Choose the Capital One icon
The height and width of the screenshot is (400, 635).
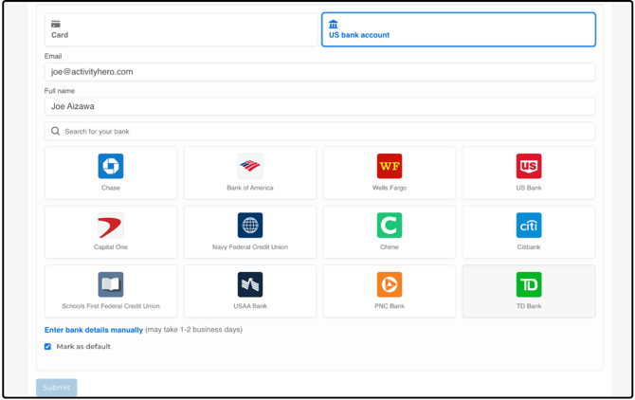[x=111, y=227]
